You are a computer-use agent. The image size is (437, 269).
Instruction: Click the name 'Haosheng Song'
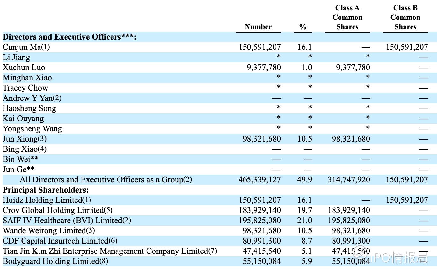[29, 108]
